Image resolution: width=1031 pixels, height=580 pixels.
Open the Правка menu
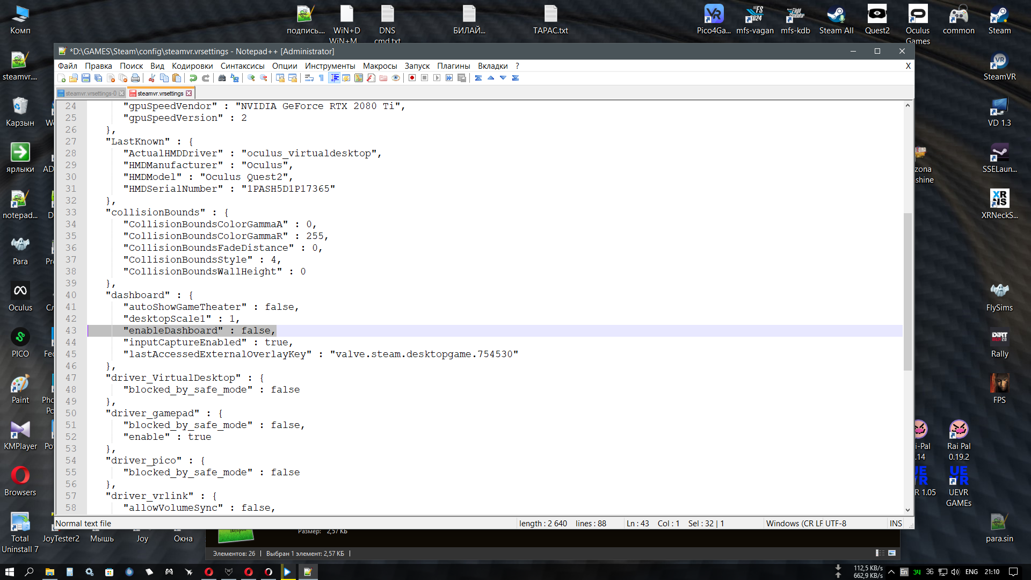coord(99,66)
